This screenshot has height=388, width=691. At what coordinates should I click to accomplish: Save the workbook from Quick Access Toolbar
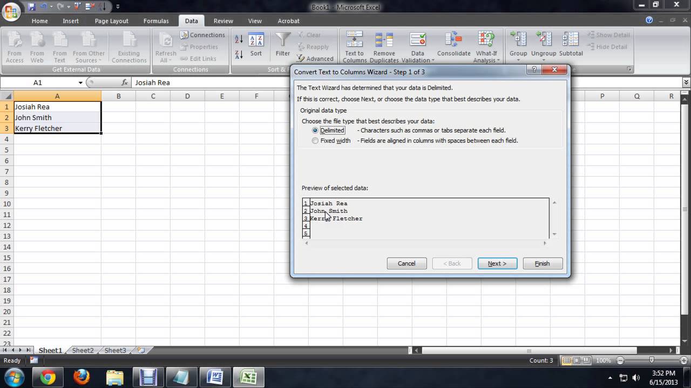coord(31,7)
